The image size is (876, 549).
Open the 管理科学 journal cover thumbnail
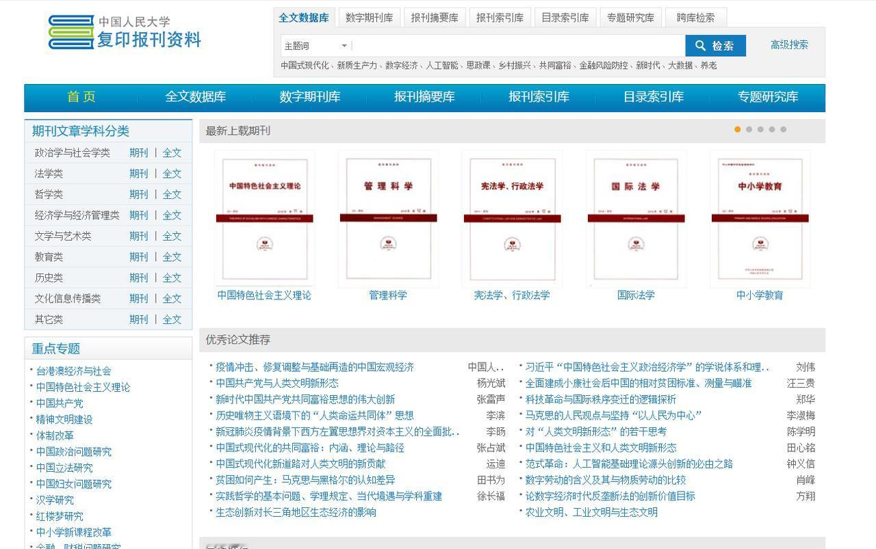387,218
